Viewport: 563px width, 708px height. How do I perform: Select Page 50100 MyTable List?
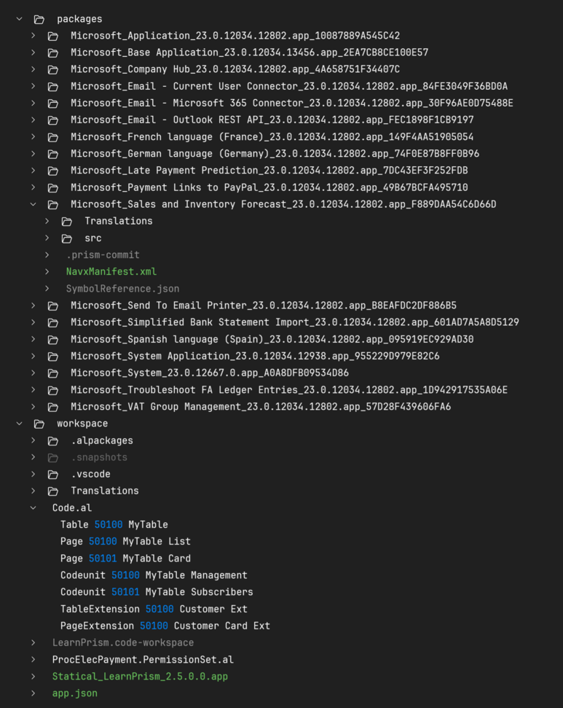coord(125,541)
